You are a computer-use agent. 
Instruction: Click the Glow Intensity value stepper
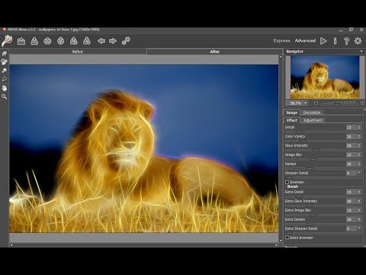tap(359, 146)
